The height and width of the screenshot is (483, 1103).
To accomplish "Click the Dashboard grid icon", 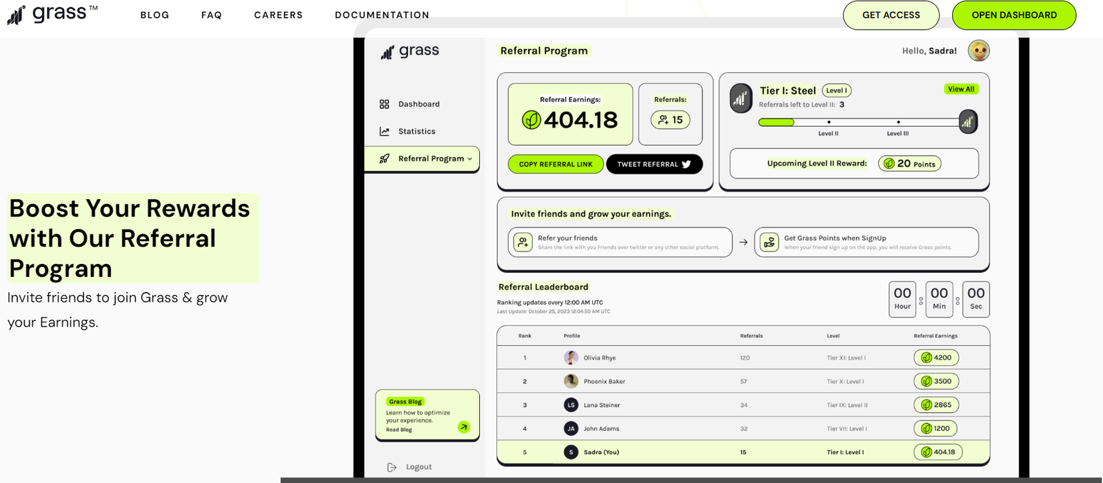I will point(384,104).
